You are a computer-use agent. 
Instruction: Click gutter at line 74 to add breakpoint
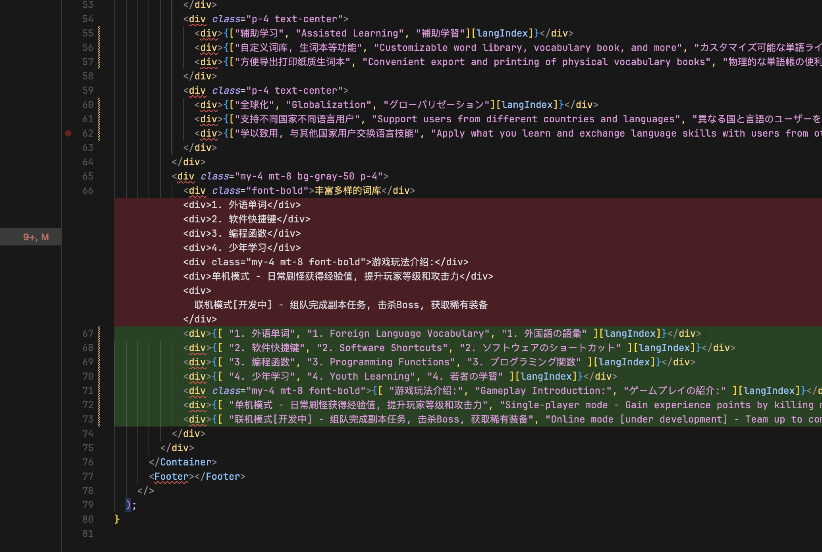tap(68, 434)
